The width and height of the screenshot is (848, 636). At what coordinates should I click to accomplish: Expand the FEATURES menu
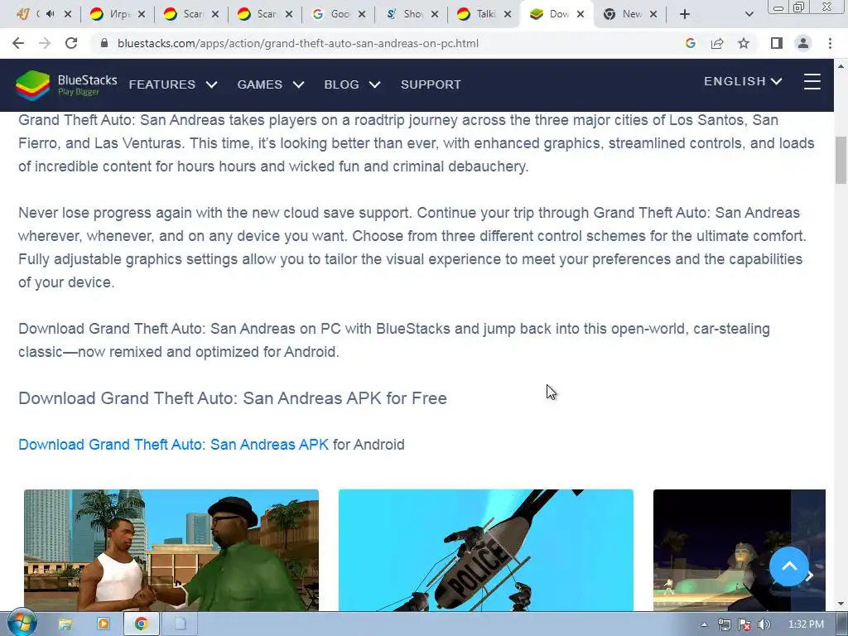click(x=173, y=84)
